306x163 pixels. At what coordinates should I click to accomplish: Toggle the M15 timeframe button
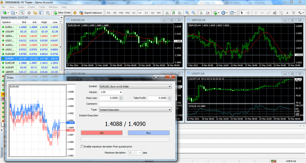click(121, 13)
